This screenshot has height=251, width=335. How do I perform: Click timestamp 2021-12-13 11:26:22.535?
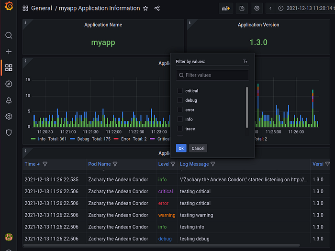click(51, 179)
